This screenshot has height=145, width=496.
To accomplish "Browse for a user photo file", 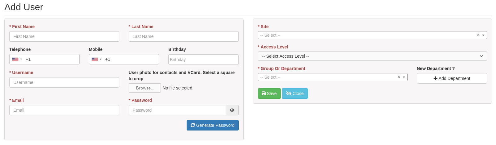I will point(145,88).
